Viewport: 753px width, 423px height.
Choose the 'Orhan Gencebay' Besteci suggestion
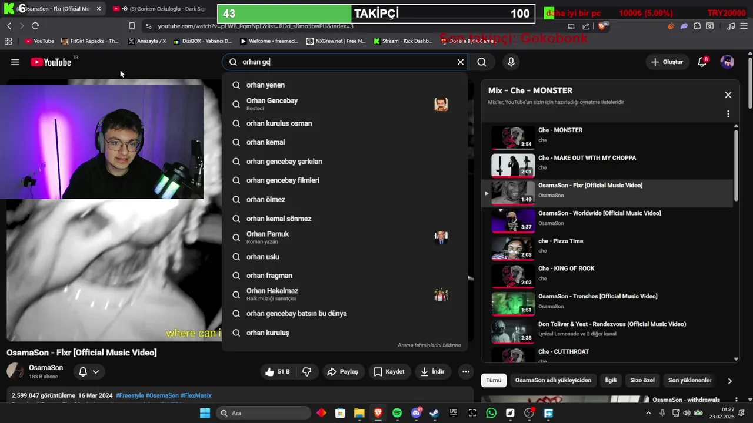(x=345, y=104)
